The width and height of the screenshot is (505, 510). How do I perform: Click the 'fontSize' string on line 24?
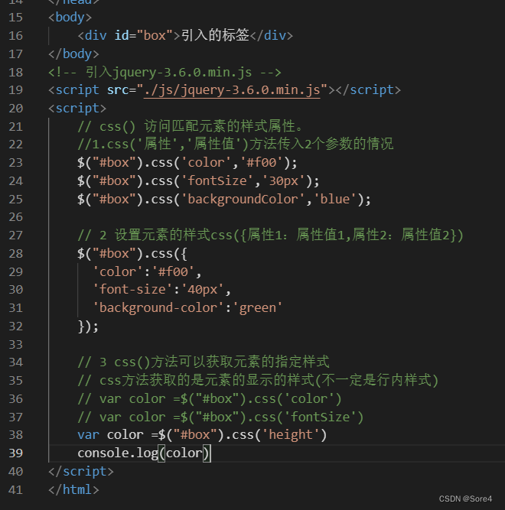pyautogui.click(x=217, y=181)
